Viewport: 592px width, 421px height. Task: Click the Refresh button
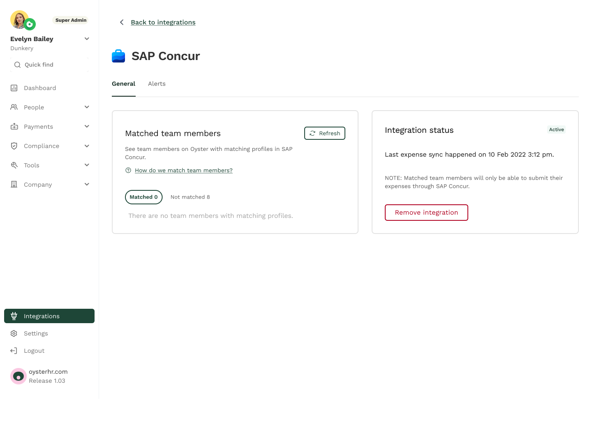325,133
